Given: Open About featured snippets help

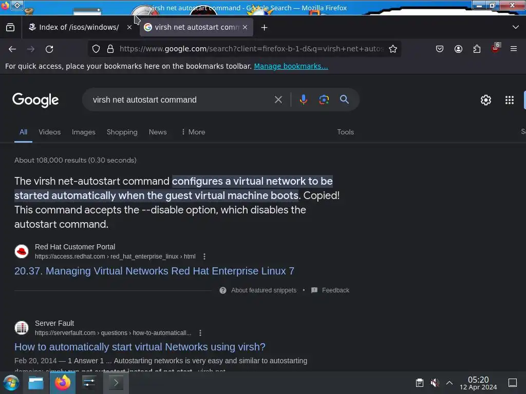Looking at the screenshot, I should [x=258, y=290].
